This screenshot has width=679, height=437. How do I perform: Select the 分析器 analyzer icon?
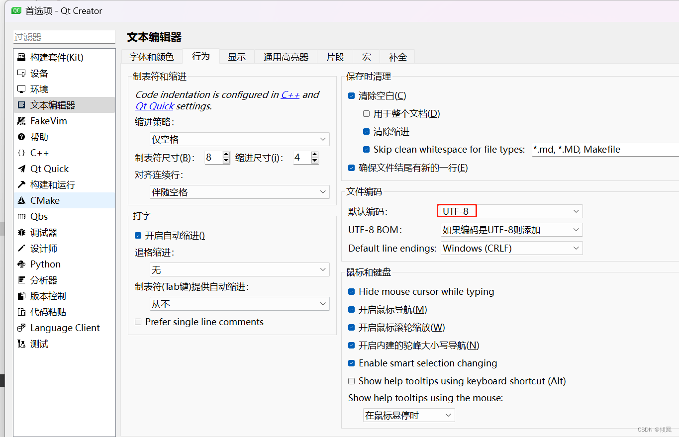coord(21,280)
